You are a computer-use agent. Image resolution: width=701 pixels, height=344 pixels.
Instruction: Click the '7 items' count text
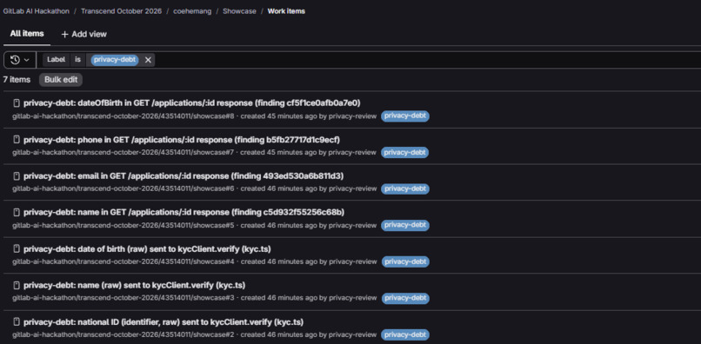point(17,80)
